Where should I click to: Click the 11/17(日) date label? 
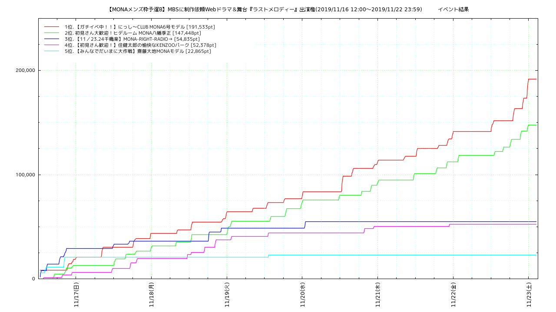76,295
